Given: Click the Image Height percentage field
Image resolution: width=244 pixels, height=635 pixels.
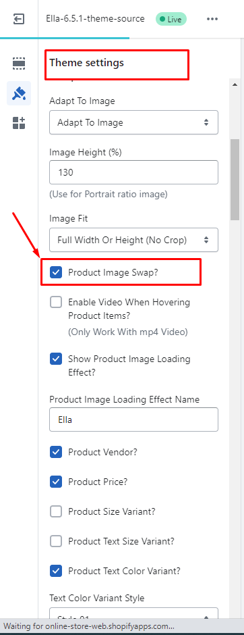Looking at the screenshot, I should pos(133,172).
